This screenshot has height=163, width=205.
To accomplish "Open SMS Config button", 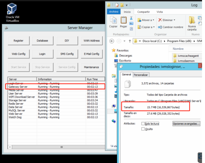I will [x=67, y=54].
